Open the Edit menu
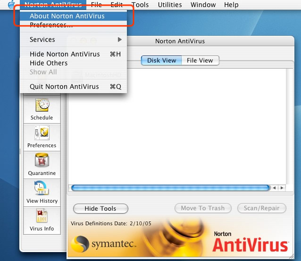Viewport: 301px width, 261px height. point(117,5)
